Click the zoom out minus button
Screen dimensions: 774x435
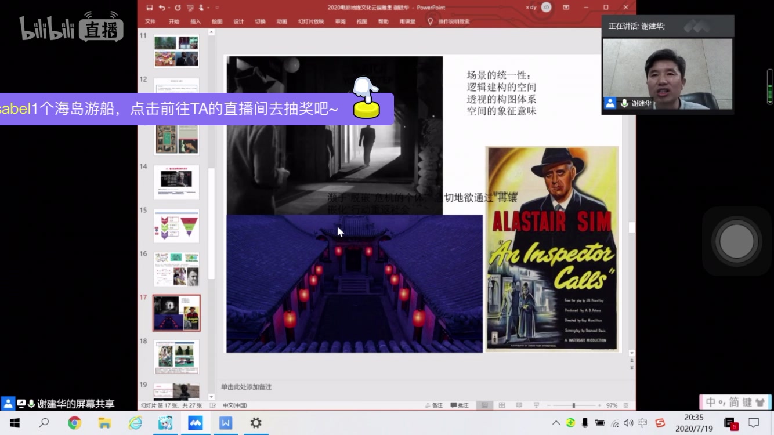click(549, 405)
